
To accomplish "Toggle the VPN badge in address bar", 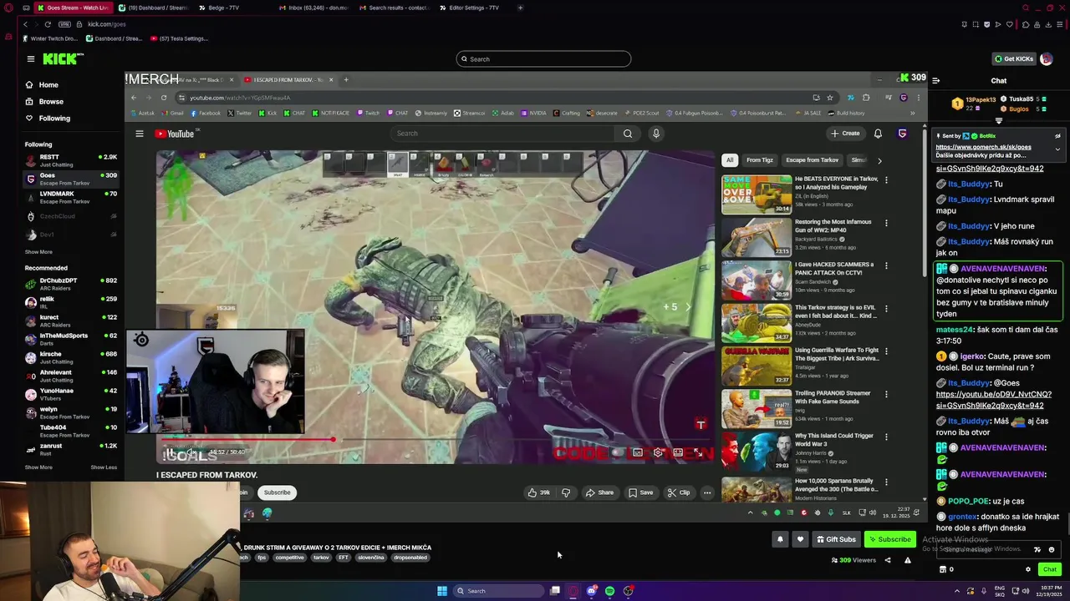I will click(x=64, y=24).
